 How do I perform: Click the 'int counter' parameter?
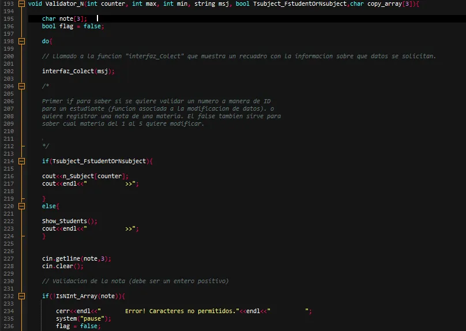[106, 4]
